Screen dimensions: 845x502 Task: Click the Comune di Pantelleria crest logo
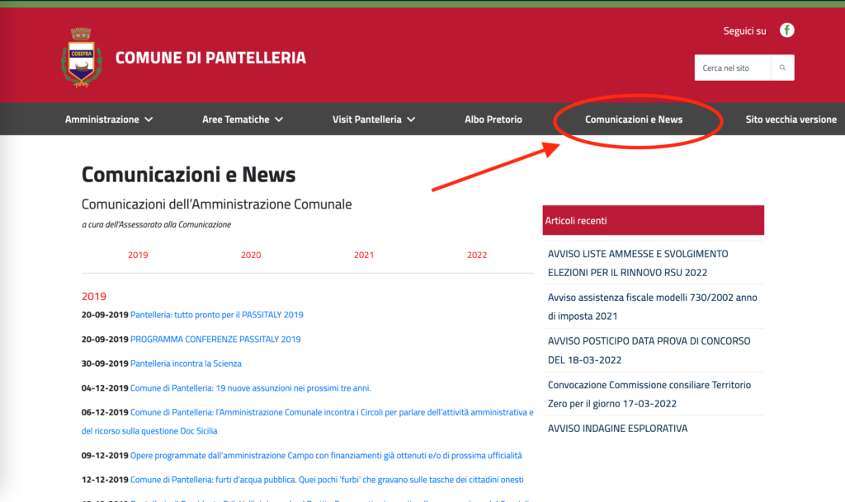coord(81,57)
